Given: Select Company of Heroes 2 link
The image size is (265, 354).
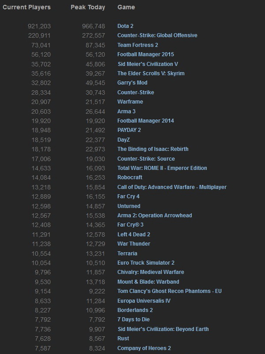Looking at the screenshot, I should tap(144, 348).
